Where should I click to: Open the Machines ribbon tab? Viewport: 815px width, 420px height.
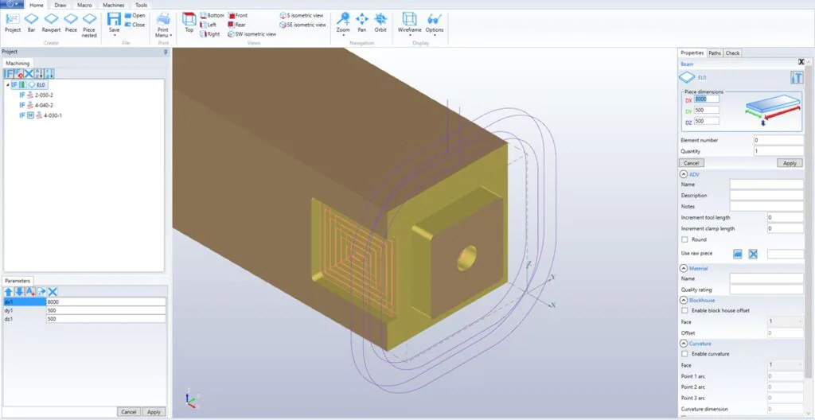(x=113, y=5)
